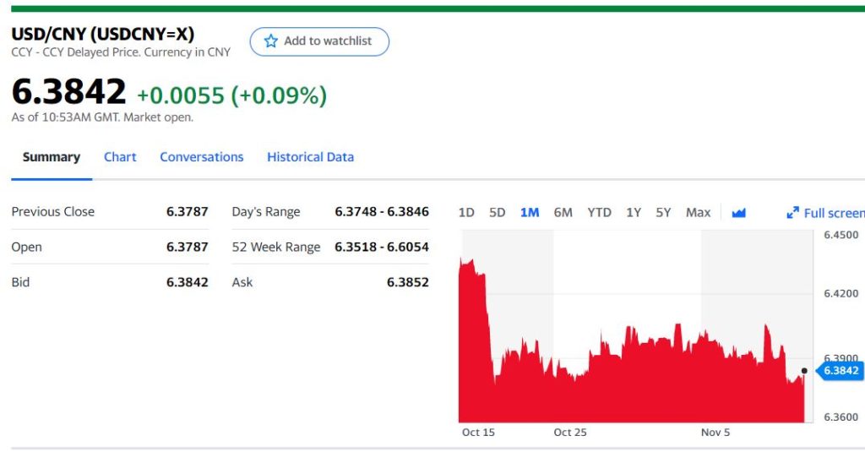Show the Max chart range
The width and height of the screenshot is (865, 452).
click(698, 213)
